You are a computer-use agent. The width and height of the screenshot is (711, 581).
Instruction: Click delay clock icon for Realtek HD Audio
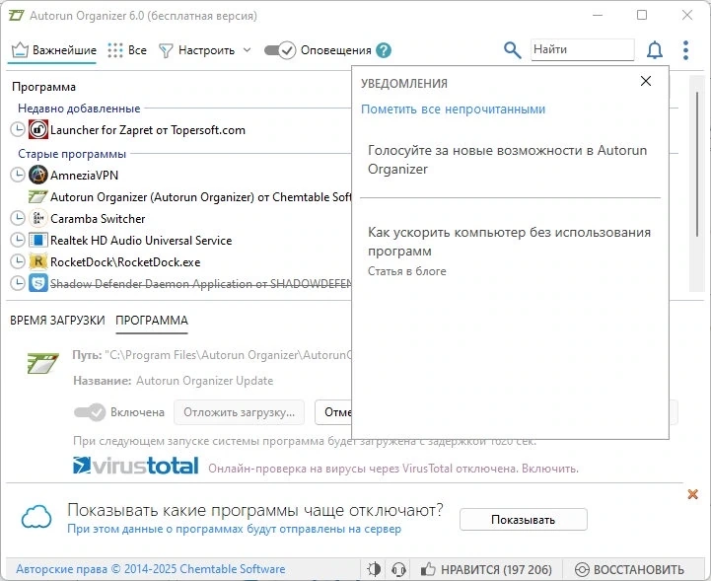click(x=17, y=240)
